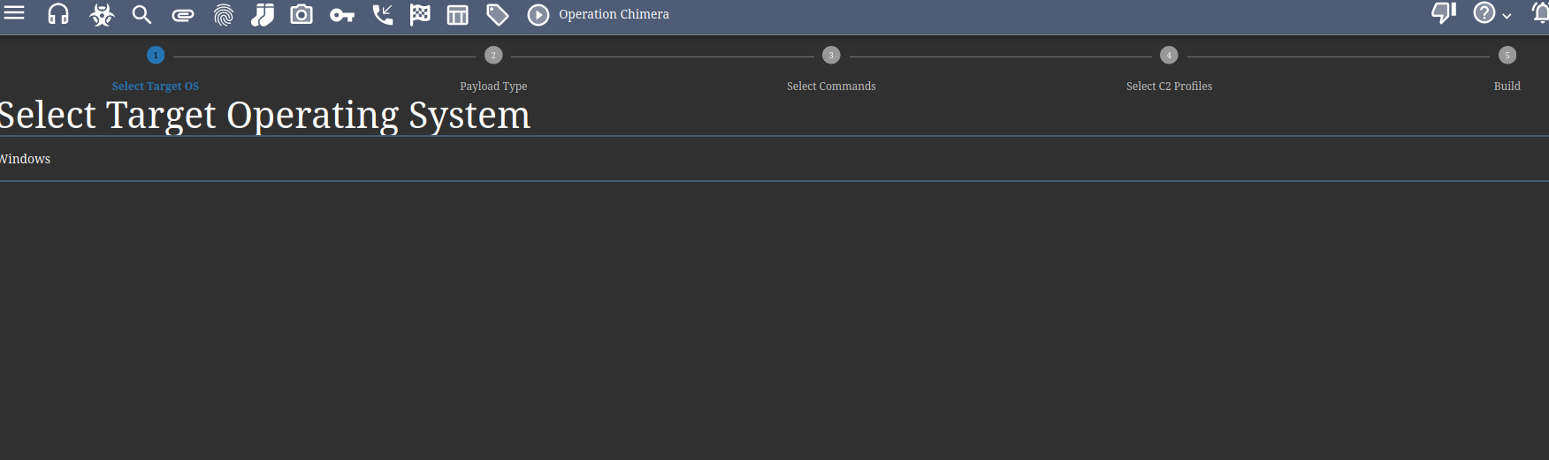Click the key credentials icon
Image resolution: width=1549 pixels, height=460 pixels.
tap(342, 15)
